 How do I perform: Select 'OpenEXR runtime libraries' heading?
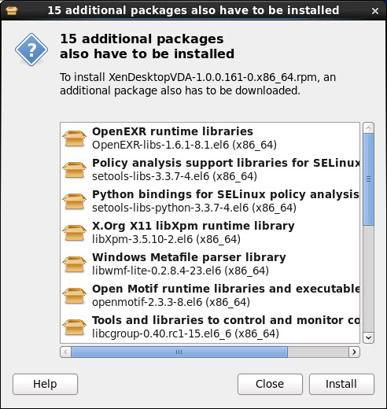pos(172,131)
